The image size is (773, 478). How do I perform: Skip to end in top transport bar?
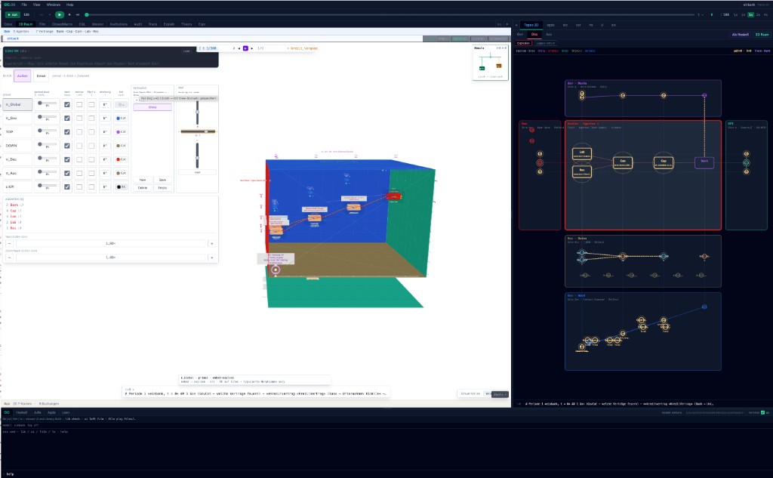click(78, 15)
